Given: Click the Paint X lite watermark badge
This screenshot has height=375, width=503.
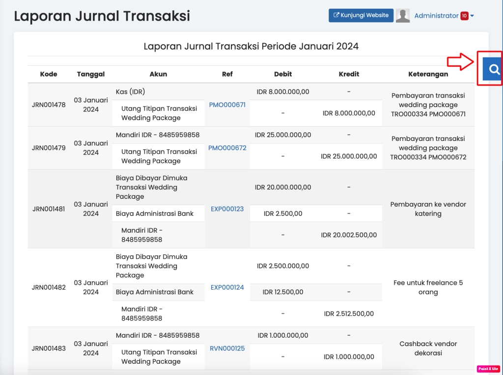Looking at the screenshot, I should click(488, 369).
